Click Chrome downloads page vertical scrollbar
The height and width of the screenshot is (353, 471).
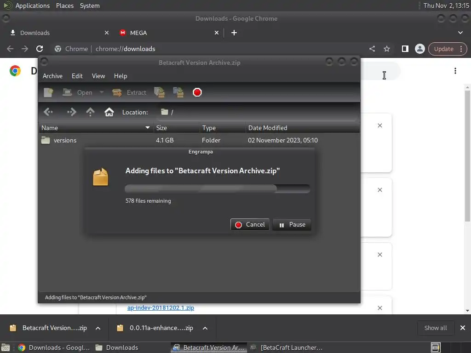point(467,156)
